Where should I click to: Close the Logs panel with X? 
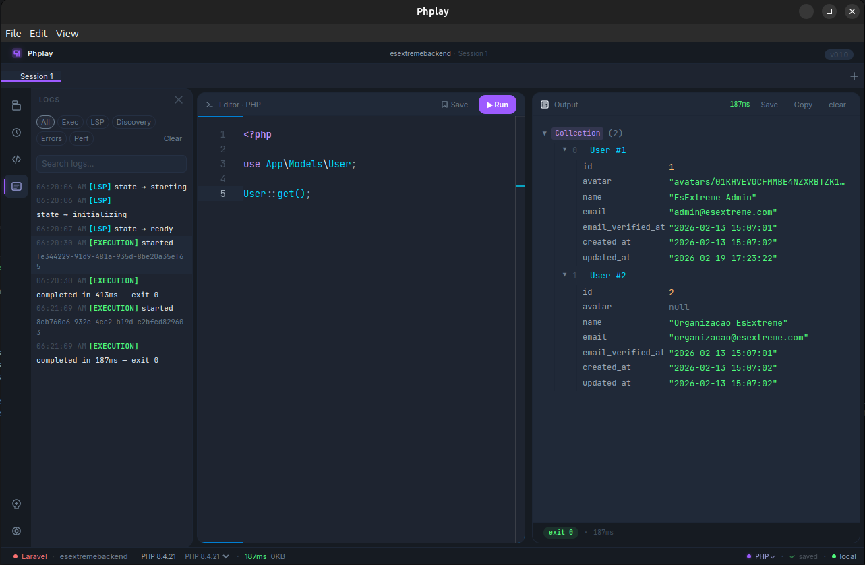pyautogui.click(x=179, y=100)
